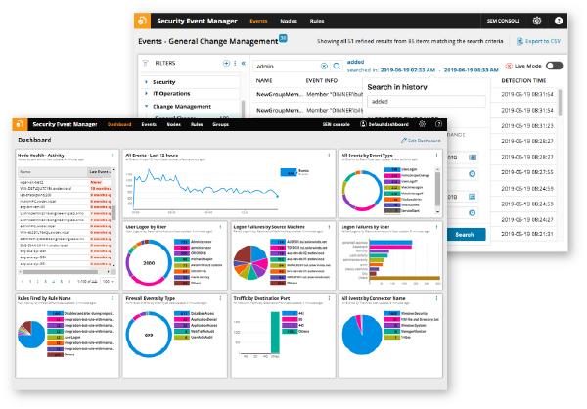
Task: Switch to Events tab in Events window
Action: [258, 21]
